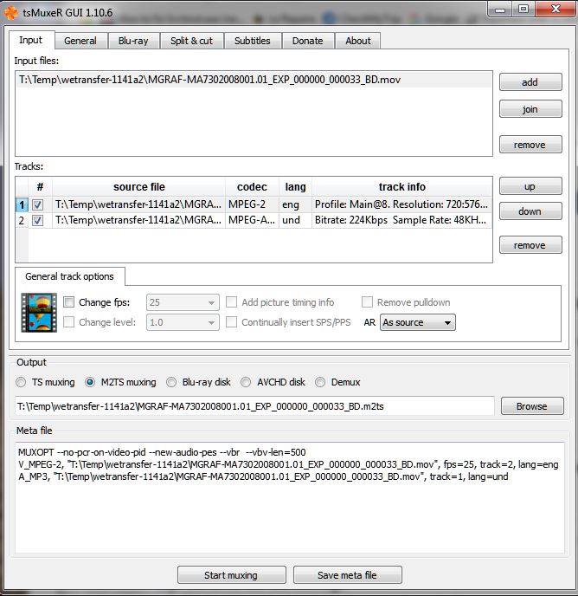The image size is (578, 596).
Task: Open the fps value dropdown showing 25
Action: pos(183,302)
